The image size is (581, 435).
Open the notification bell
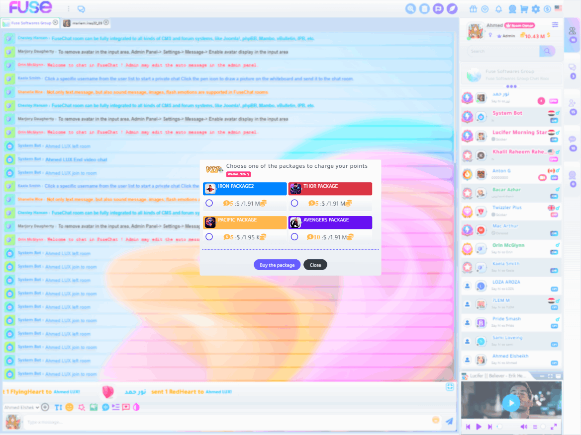(x=499, y=9)
